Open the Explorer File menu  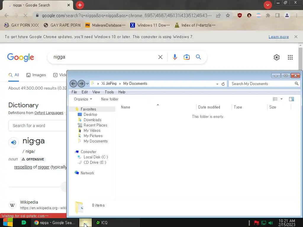(x=74, y=92)
